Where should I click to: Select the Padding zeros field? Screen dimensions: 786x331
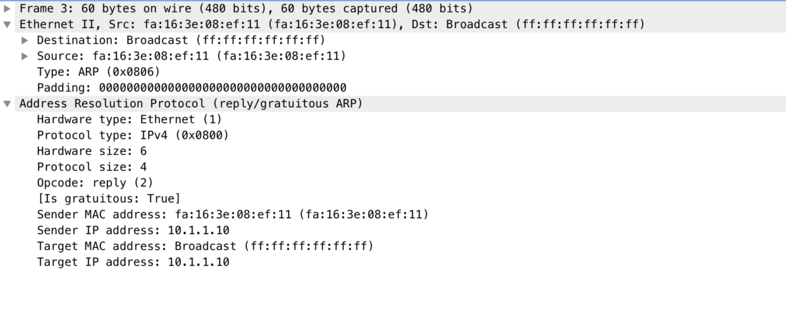tap(191, 88)
